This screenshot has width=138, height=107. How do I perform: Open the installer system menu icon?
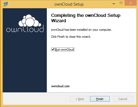5,4
